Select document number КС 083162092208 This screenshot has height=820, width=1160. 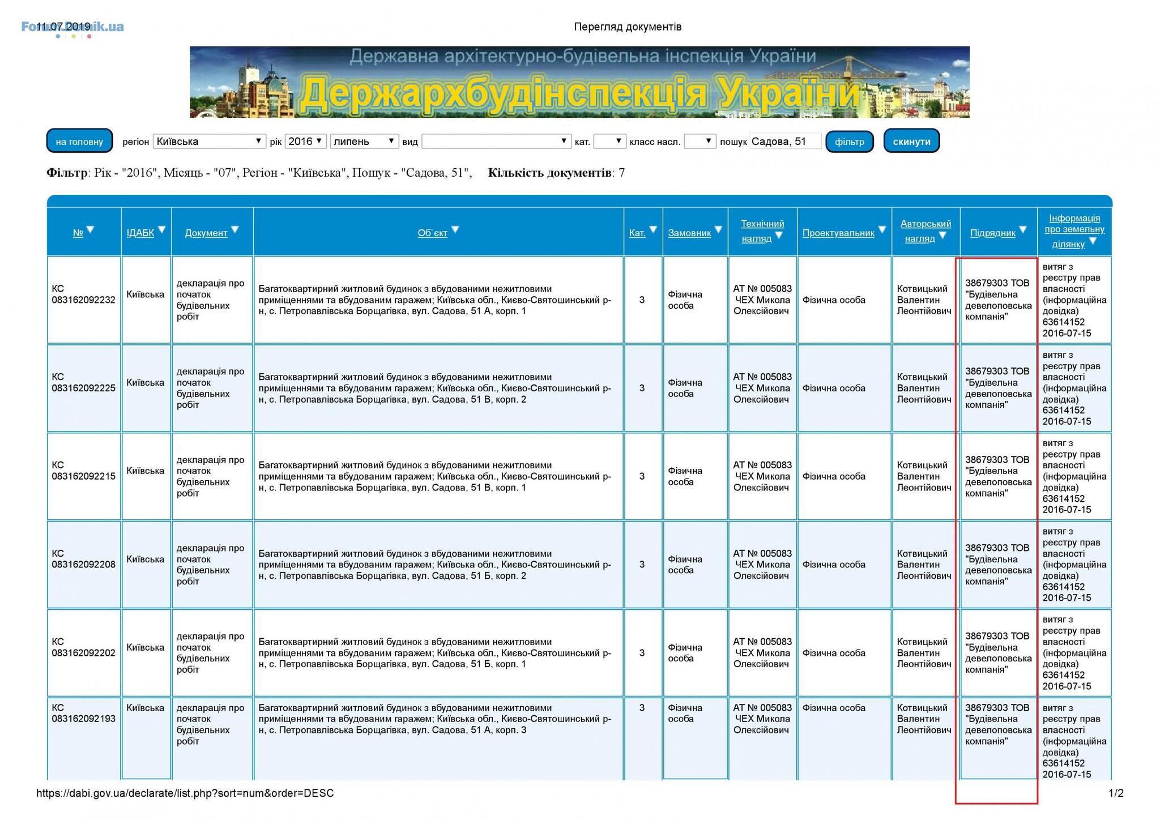pyautogui.click(x=83, y=559)
